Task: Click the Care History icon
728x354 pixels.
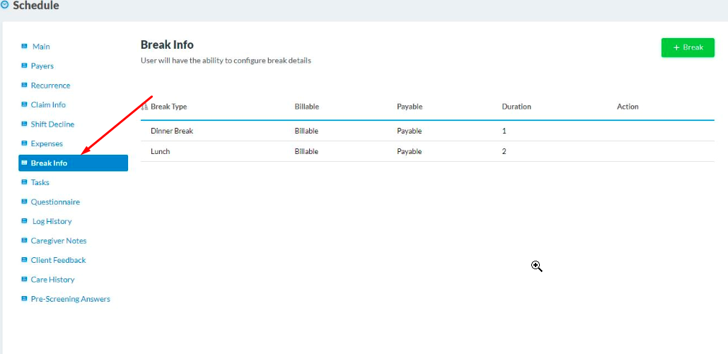Action: click(x=25, y=280)
